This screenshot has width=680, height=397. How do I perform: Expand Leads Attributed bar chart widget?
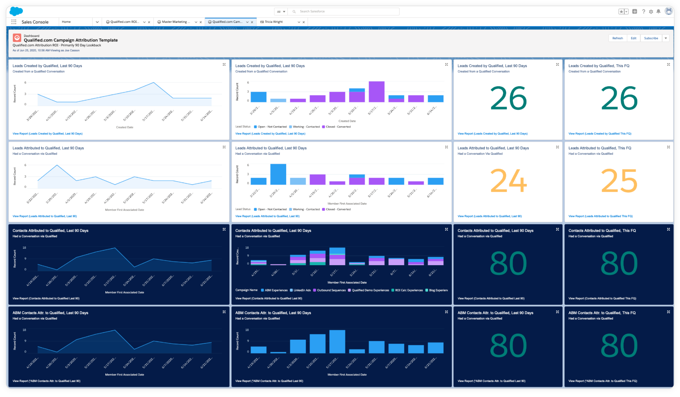click(447, 147)
